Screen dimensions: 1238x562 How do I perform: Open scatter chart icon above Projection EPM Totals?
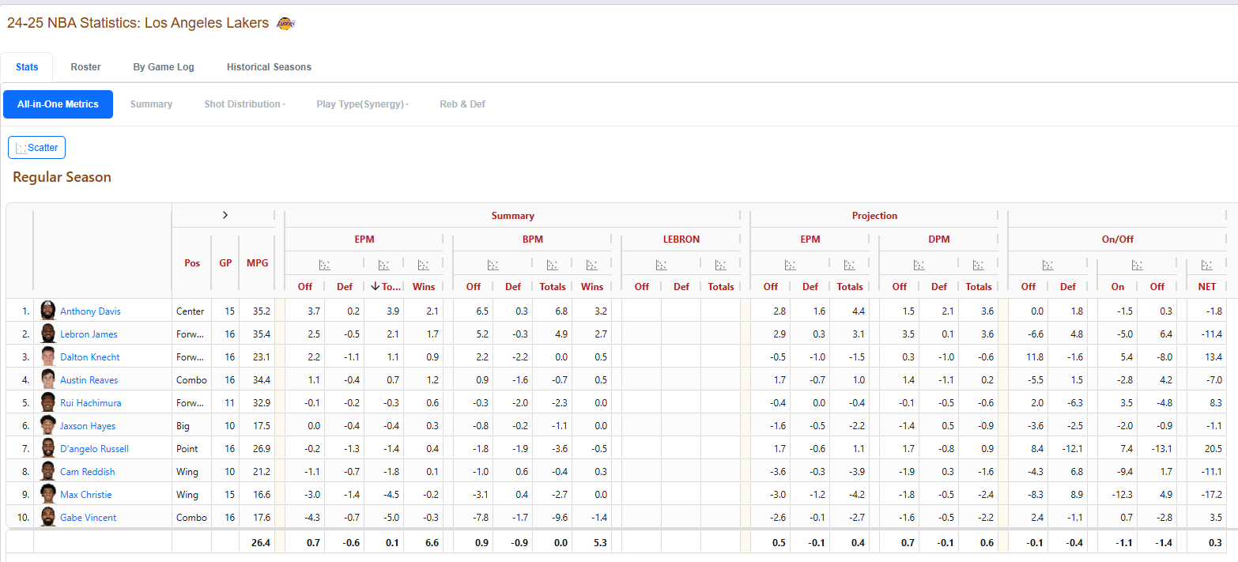pyautogui.click(x=850, y=265)
